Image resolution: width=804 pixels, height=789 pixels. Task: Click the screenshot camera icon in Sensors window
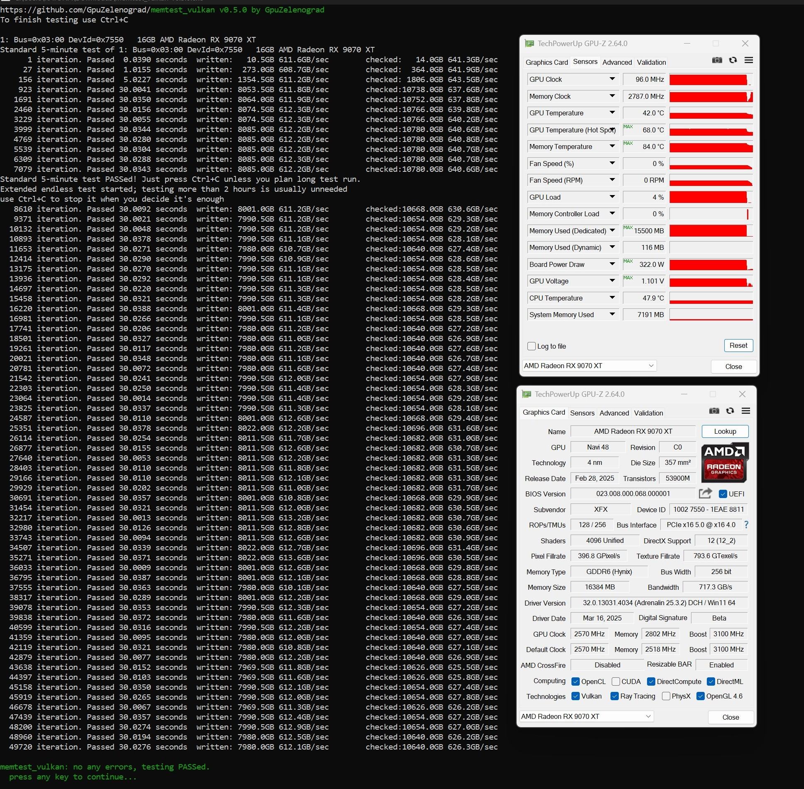[717, 60]
